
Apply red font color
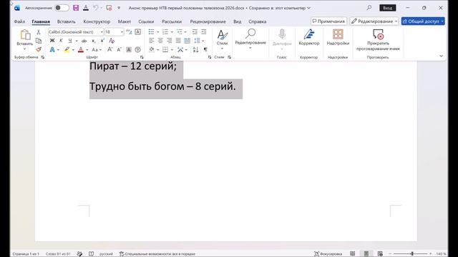click(81, 50)
